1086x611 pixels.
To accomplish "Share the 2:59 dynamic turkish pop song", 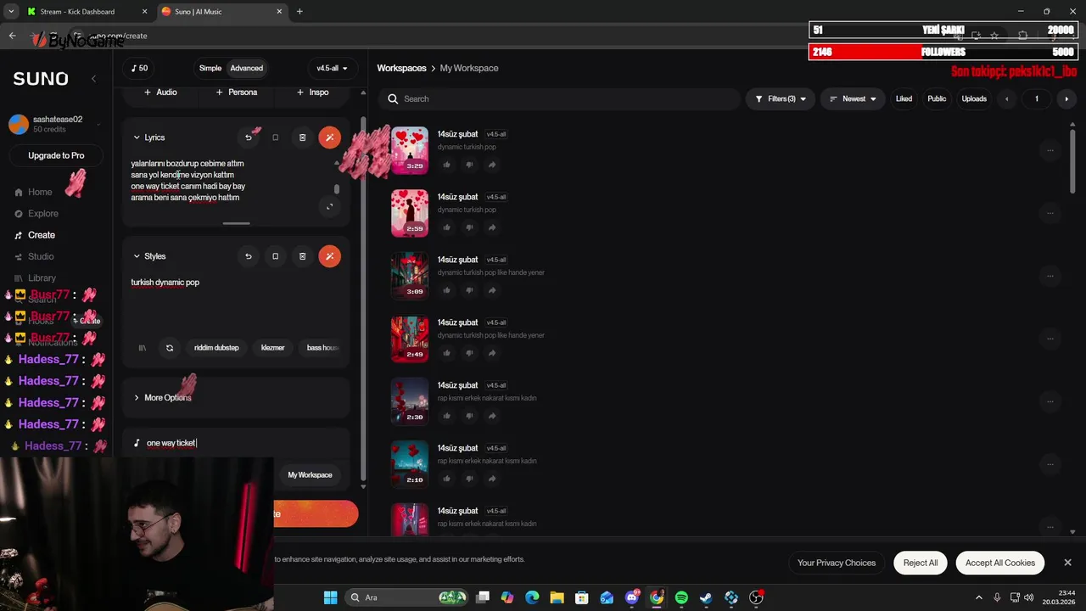I will [x=492, y=227].
